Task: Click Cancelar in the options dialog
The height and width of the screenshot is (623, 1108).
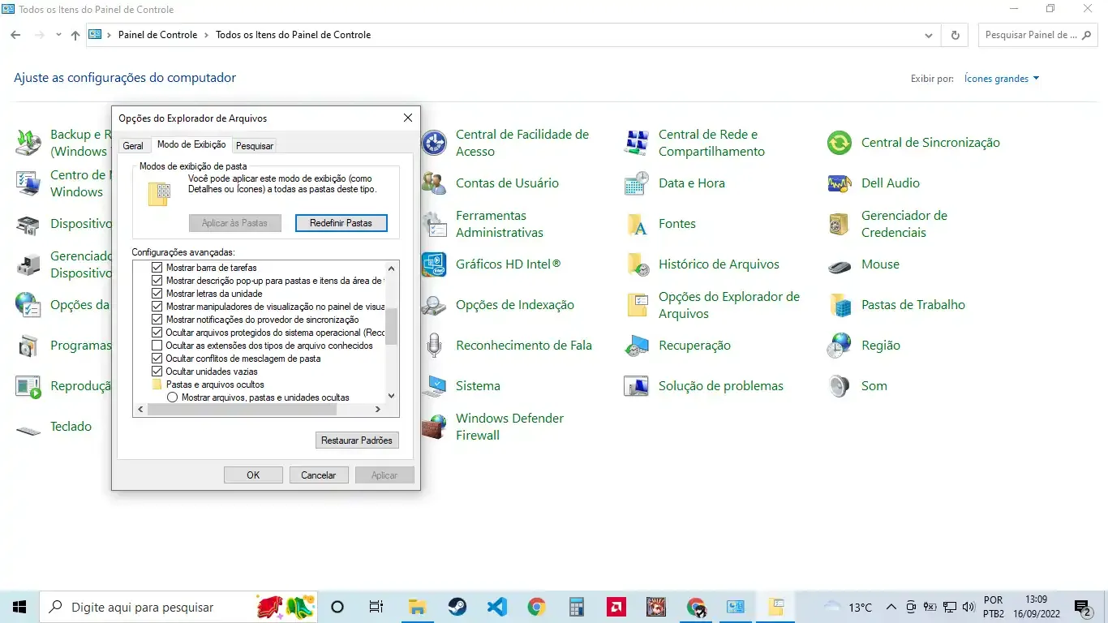Action: (x=319, y=475)
